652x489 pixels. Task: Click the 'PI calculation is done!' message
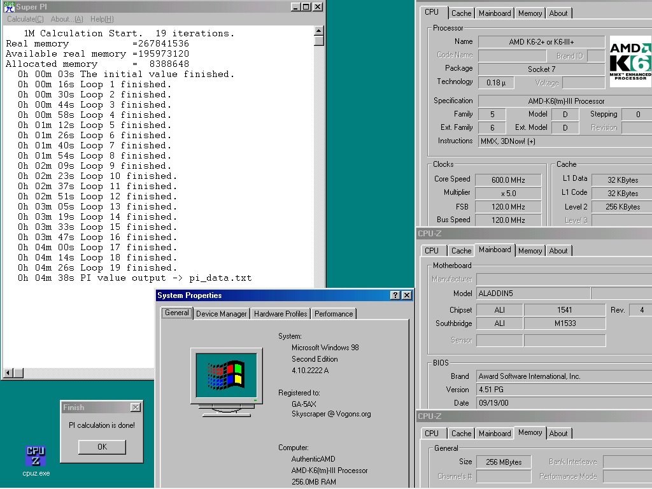click(102, 425)
